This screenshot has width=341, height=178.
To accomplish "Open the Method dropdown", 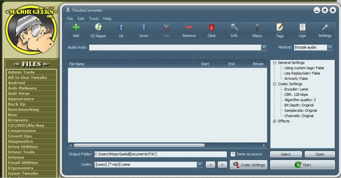I will coord(330,47).
